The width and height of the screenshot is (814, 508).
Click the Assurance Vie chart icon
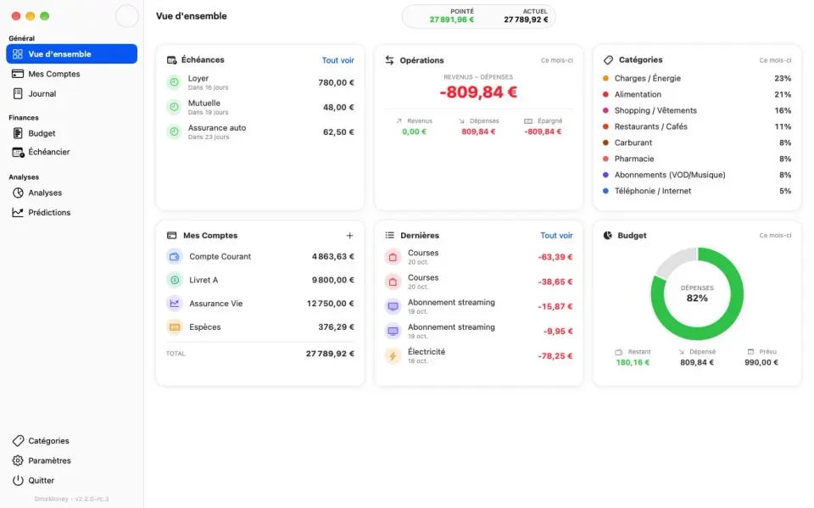tap(175, 304)
